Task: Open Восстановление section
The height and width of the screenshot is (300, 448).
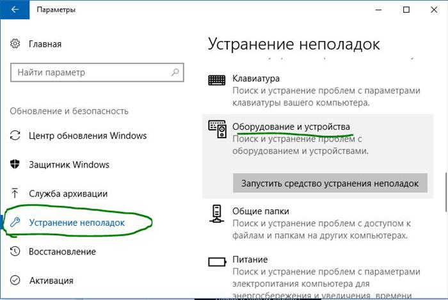Action: (62, 252)
